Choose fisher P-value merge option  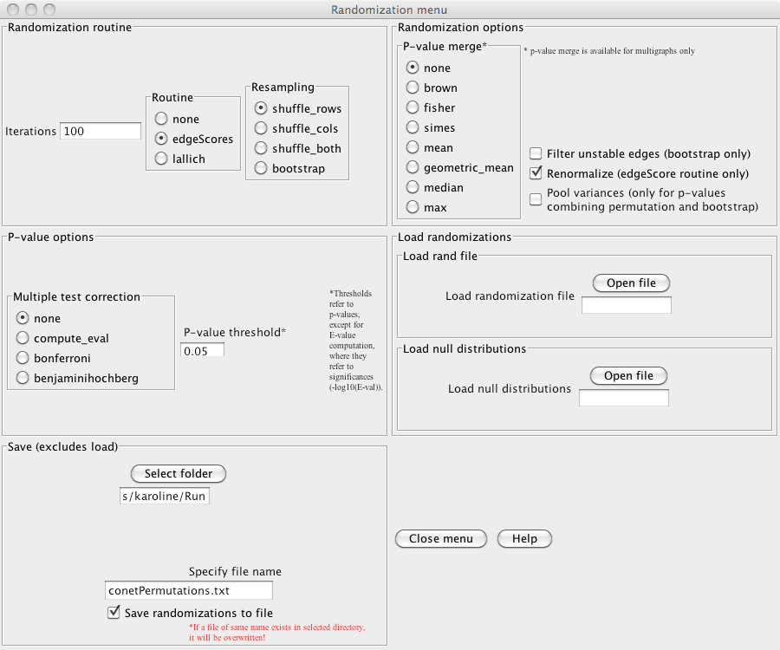click(413, 107)
